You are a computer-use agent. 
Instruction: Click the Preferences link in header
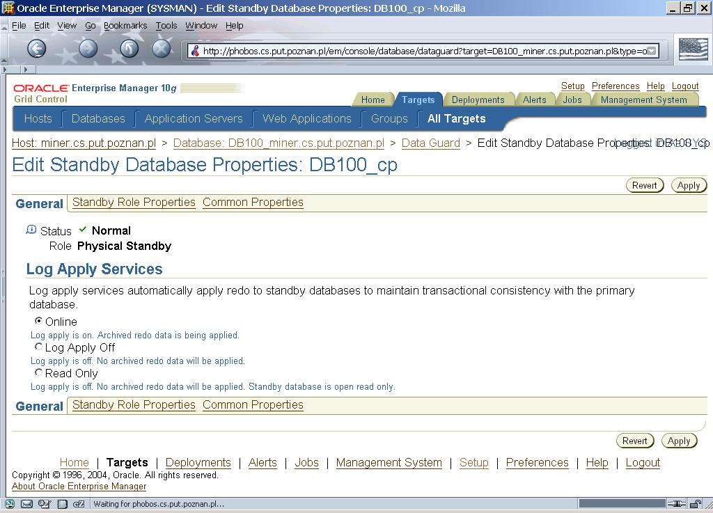pos(616,86)
